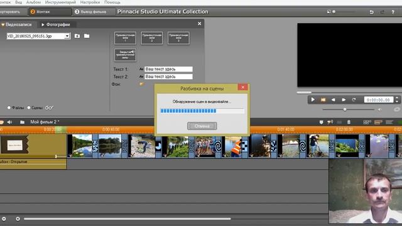Select the title clip at timeline start
The image size is (402, 226).
point(33,146)
